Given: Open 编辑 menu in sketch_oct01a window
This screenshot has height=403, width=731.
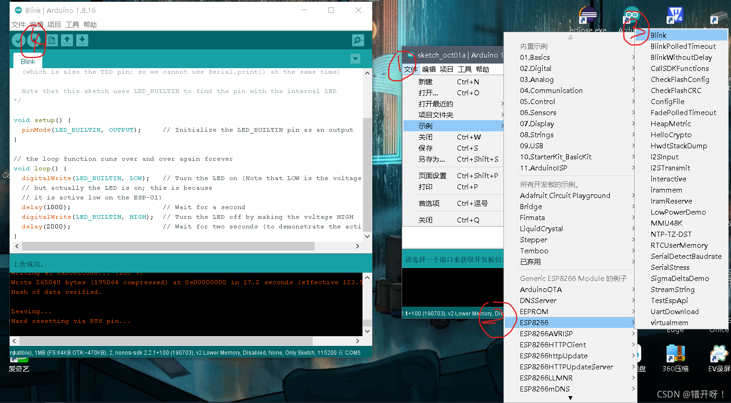Looking at the screenshot, I should click(x=429, y=69).
